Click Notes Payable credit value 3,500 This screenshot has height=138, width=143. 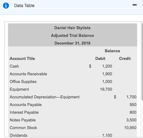pyautogui.click(x=131, y=120)
